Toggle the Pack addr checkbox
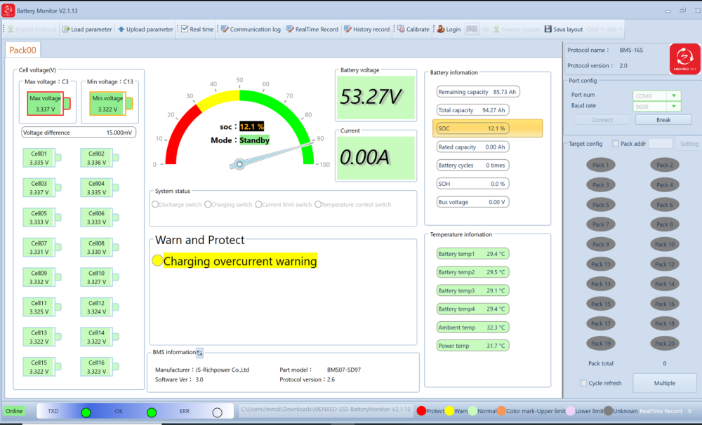The width and height of the screenshot is (702, 425). 615,144
